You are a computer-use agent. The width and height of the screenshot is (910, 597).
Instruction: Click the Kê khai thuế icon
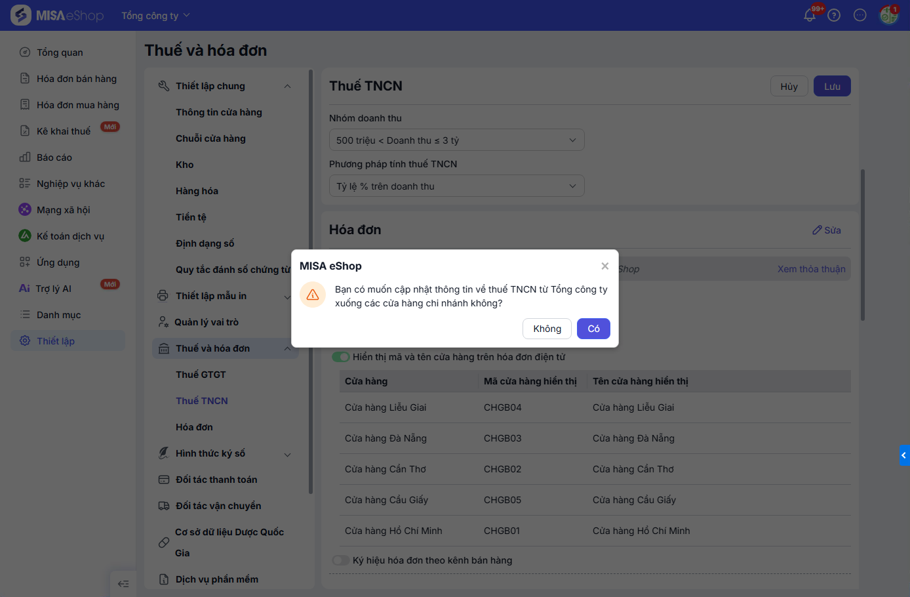(25, 131)
